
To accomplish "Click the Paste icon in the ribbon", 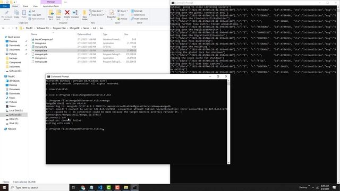I will tap(24, 13).
